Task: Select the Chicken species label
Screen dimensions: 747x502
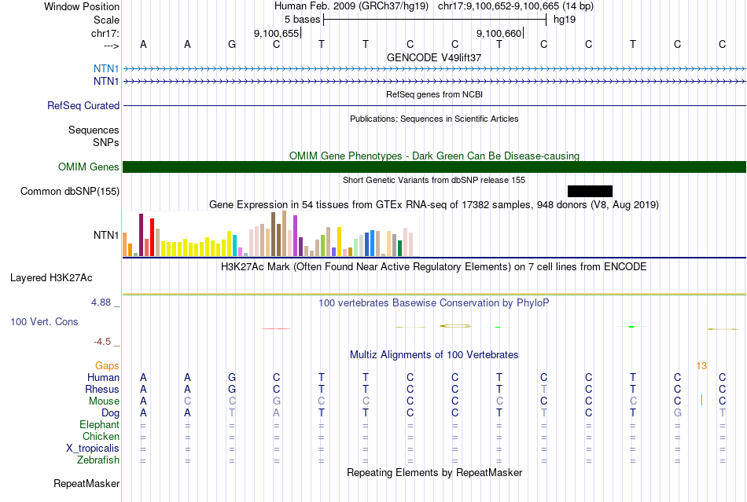Action: 101,436
